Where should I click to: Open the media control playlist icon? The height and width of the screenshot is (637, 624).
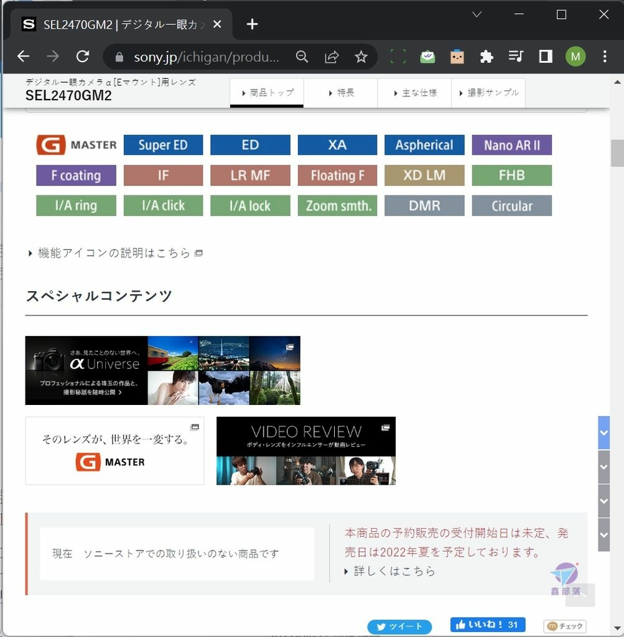516,56
